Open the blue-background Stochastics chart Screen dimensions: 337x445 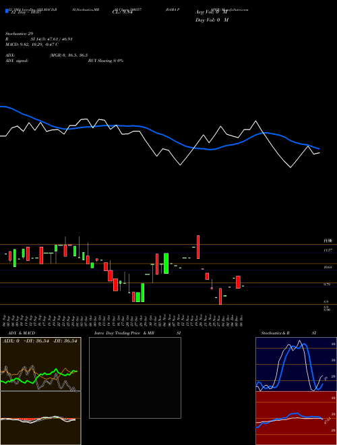tap(296, 364)
